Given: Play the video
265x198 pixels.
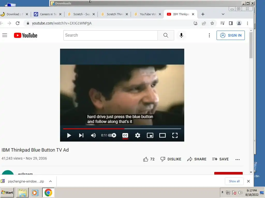Looking at the screenshot, I should click(x=69, y=135).
